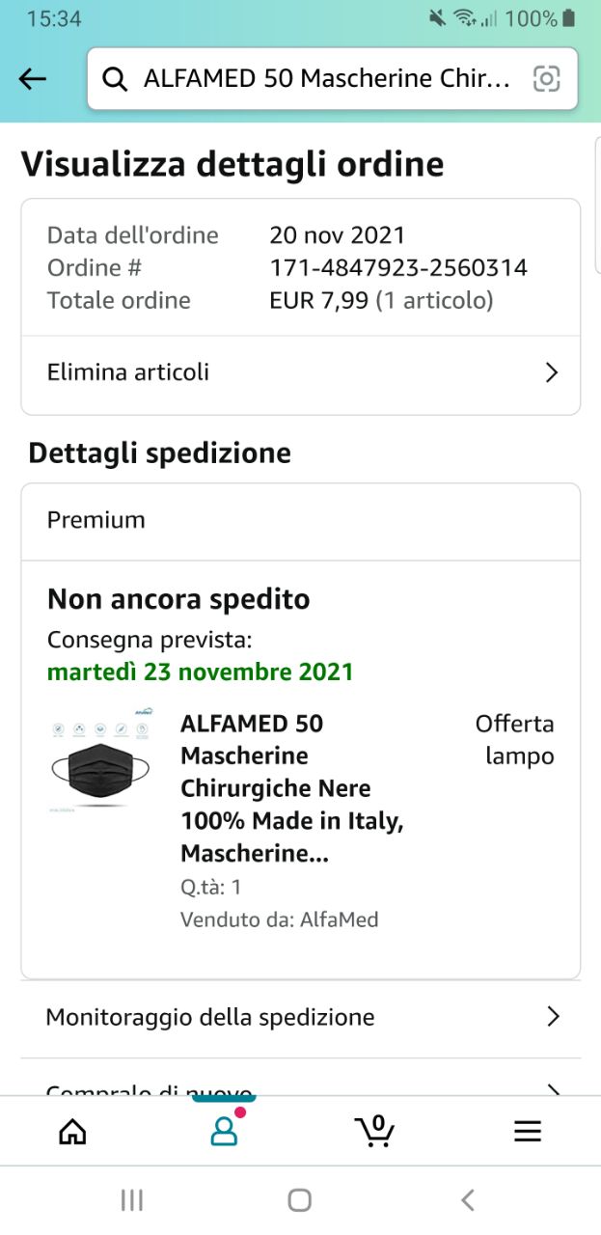Screen dimensions: 601x1235
Task: Expand Elimina articoli chevron
Action: click(552, 372)
